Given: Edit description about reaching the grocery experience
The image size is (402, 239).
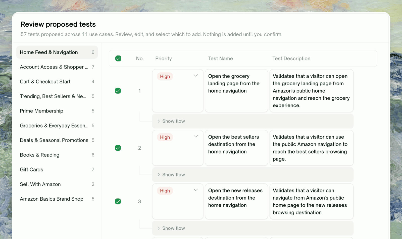Looking at the screenshot, I should (312, 91).
